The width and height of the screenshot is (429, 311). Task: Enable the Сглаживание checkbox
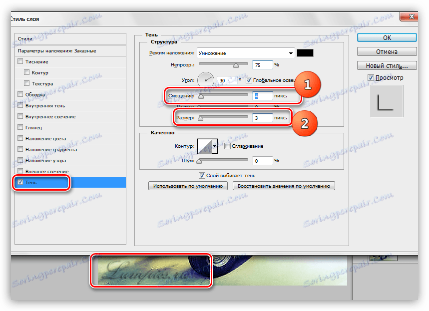pyautogui.click(x=227, y=146)
